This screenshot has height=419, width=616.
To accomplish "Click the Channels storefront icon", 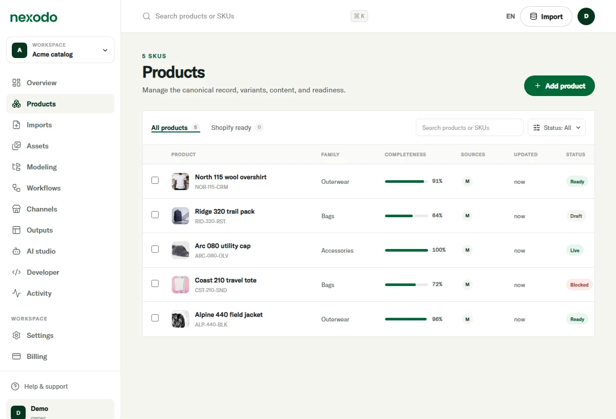I will pyautogui.click(x=16, y=209).
